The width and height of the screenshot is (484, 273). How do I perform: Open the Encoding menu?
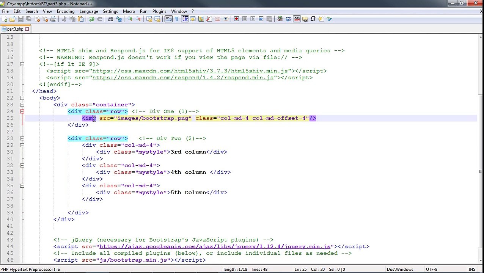tap(66, 11)
